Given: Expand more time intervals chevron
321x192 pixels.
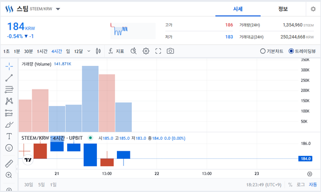Looking at the screenshot, I should point(89,51).
